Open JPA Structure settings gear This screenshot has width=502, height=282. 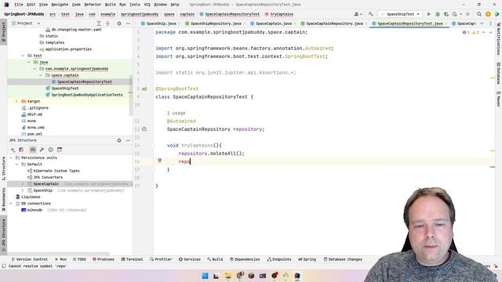coord(119,140)
